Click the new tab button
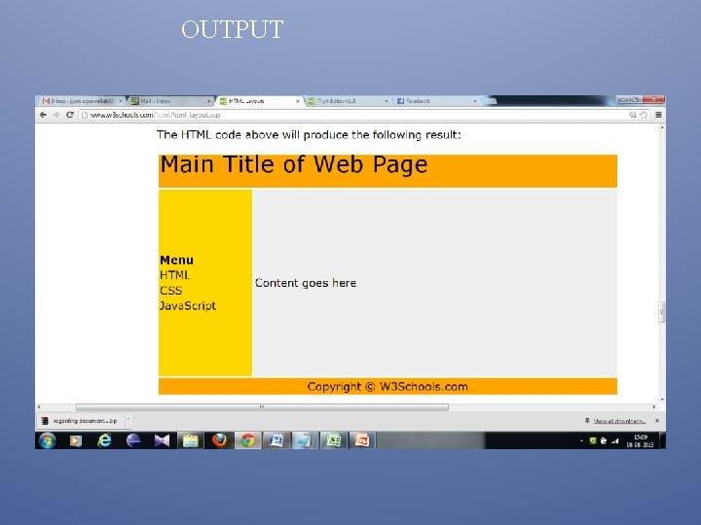 (x=490, y=101)
